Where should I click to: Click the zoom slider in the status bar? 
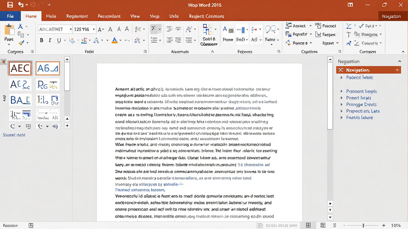[x=363, y=225]
